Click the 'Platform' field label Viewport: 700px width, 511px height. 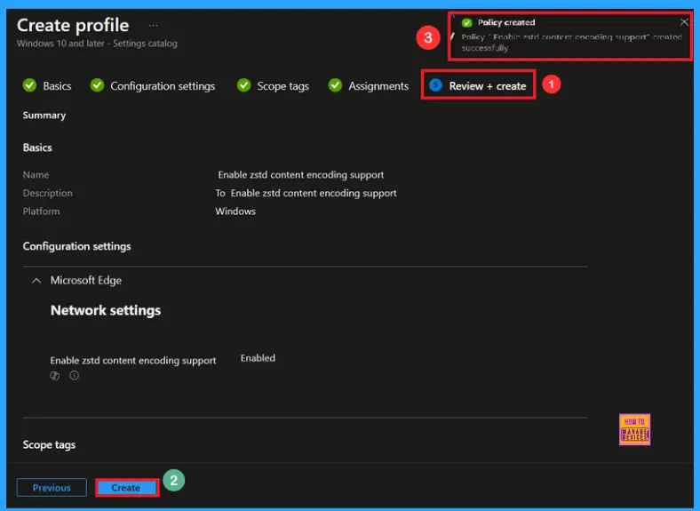point(41,212)
